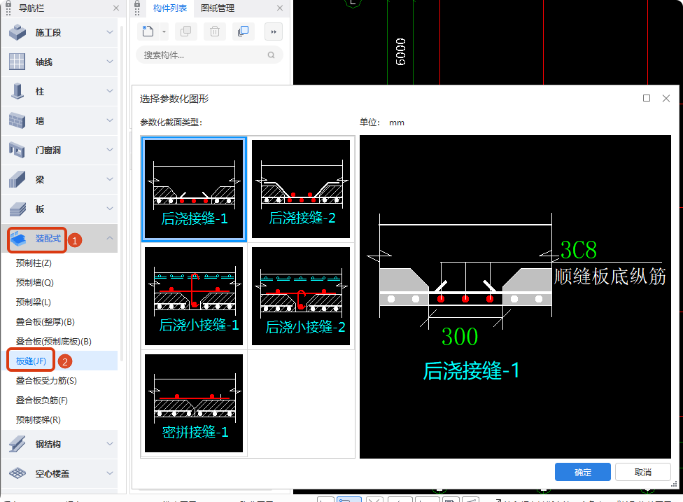This screenshot has width=683, height=502.
Task: Click the 板 slab icon
Action: [17, 209]
